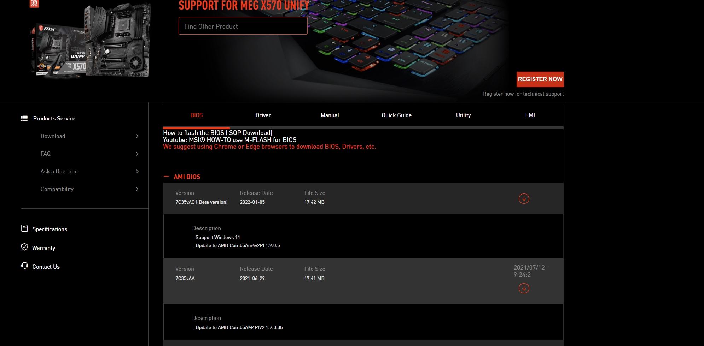Open the Manual tab
The width and height of the screenshot is (704, 346).
coord(330,115)
